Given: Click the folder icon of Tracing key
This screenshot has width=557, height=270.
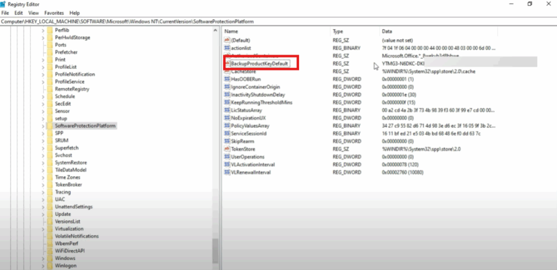Looking at the screenshot, I should (49, 192).
